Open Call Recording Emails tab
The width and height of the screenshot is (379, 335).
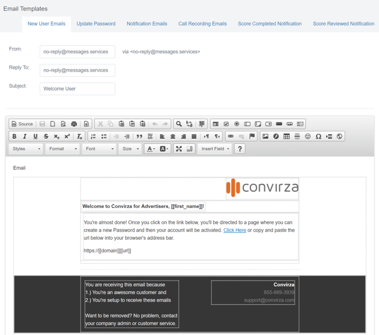[203, 24]
